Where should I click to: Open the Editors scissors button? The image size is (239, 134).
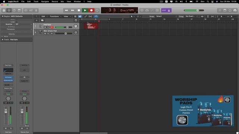coord(36,10)
